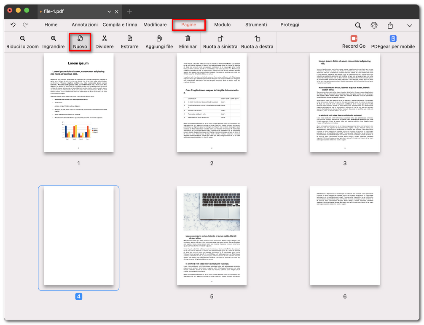The height and width of the screenshot is (325, 424).
Task: Select Ingrandire to zoom in
Action: (x=53, y=42)
